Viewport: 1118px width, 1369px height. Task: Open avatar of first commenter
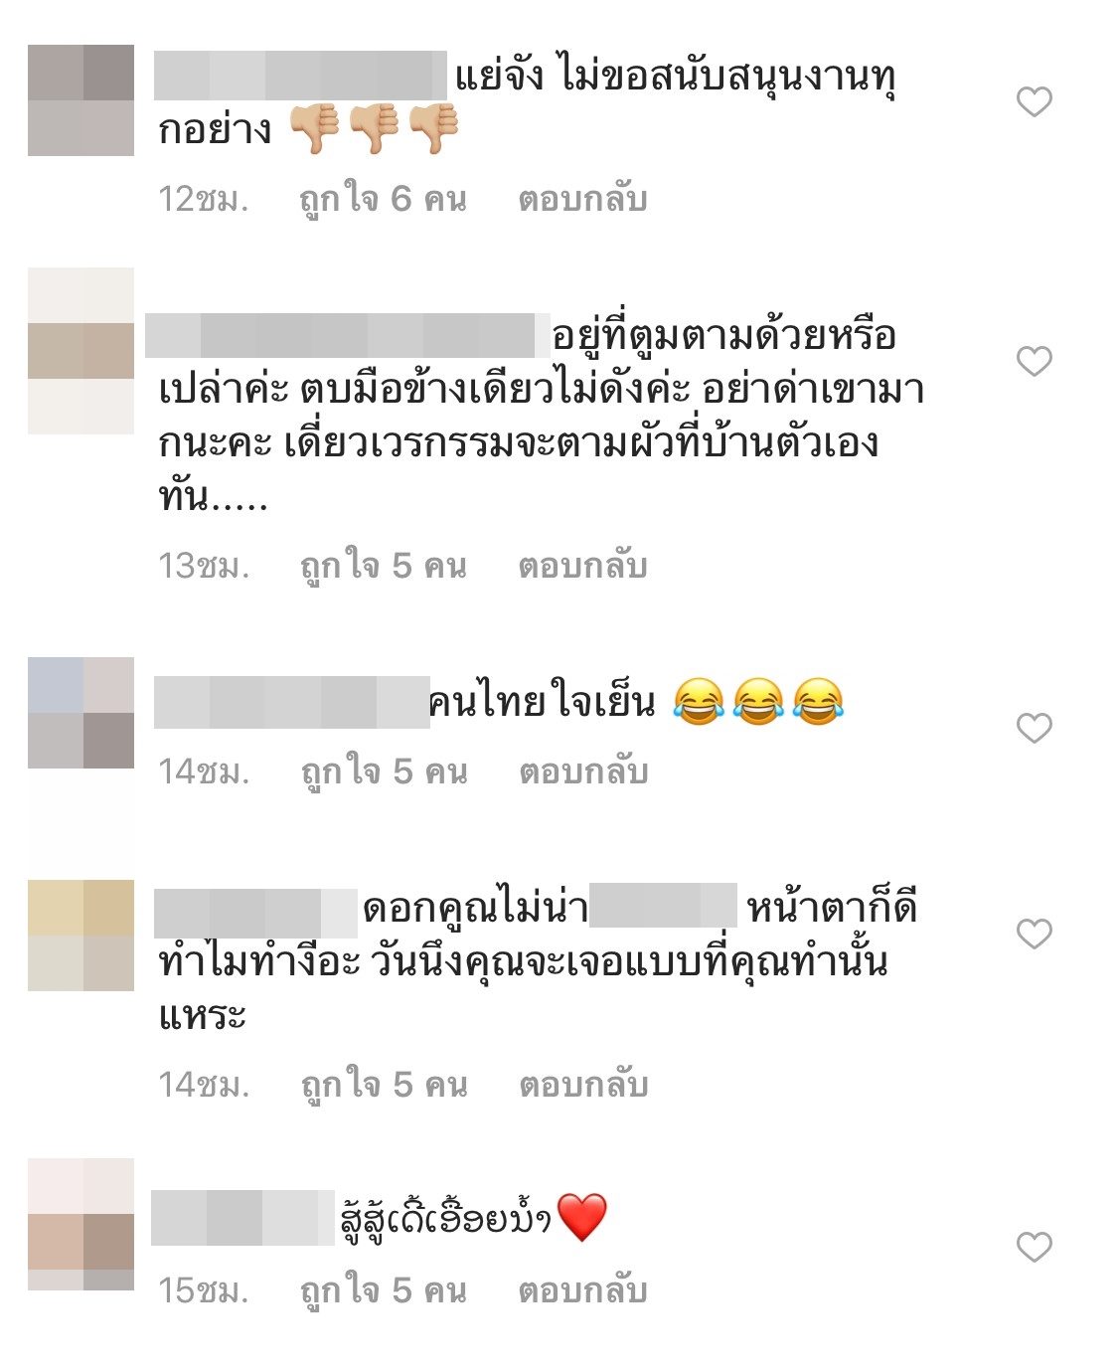click(x=80, y=100)
